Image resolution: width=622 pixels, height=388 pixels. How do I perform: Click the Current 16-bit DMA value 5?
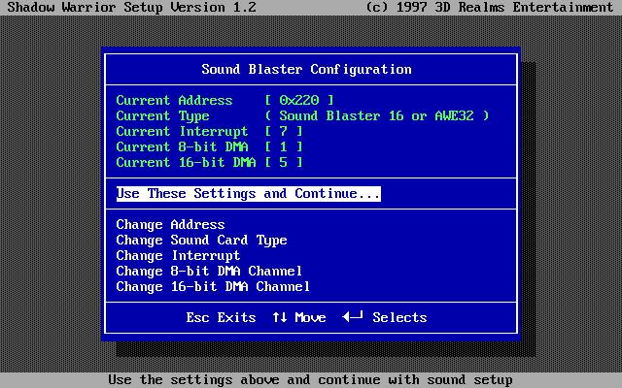(x=283, y=162)
